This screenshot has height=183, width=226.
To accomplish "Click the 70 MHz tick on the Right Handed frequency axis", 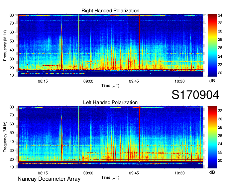I will point(12,23).
